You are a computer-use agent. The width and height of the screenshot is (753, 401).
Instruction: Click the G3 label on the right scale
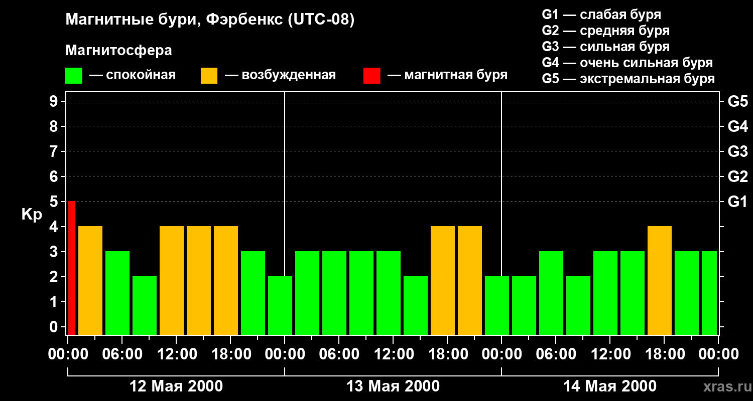pos(737,152)
